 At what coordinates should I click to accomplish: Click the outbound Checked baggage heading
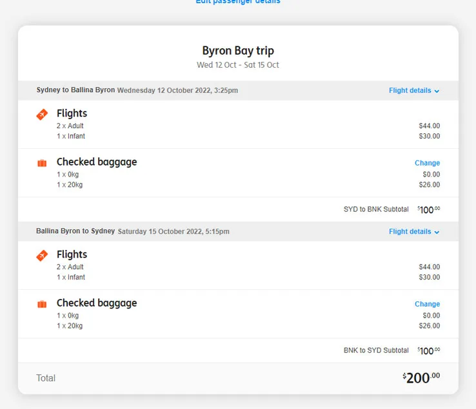pos(97,162)
